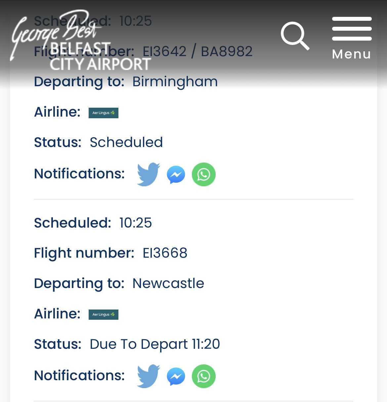387x402 pixels.
Task: Select flight number EI3668
Action: tap(165, 253)
